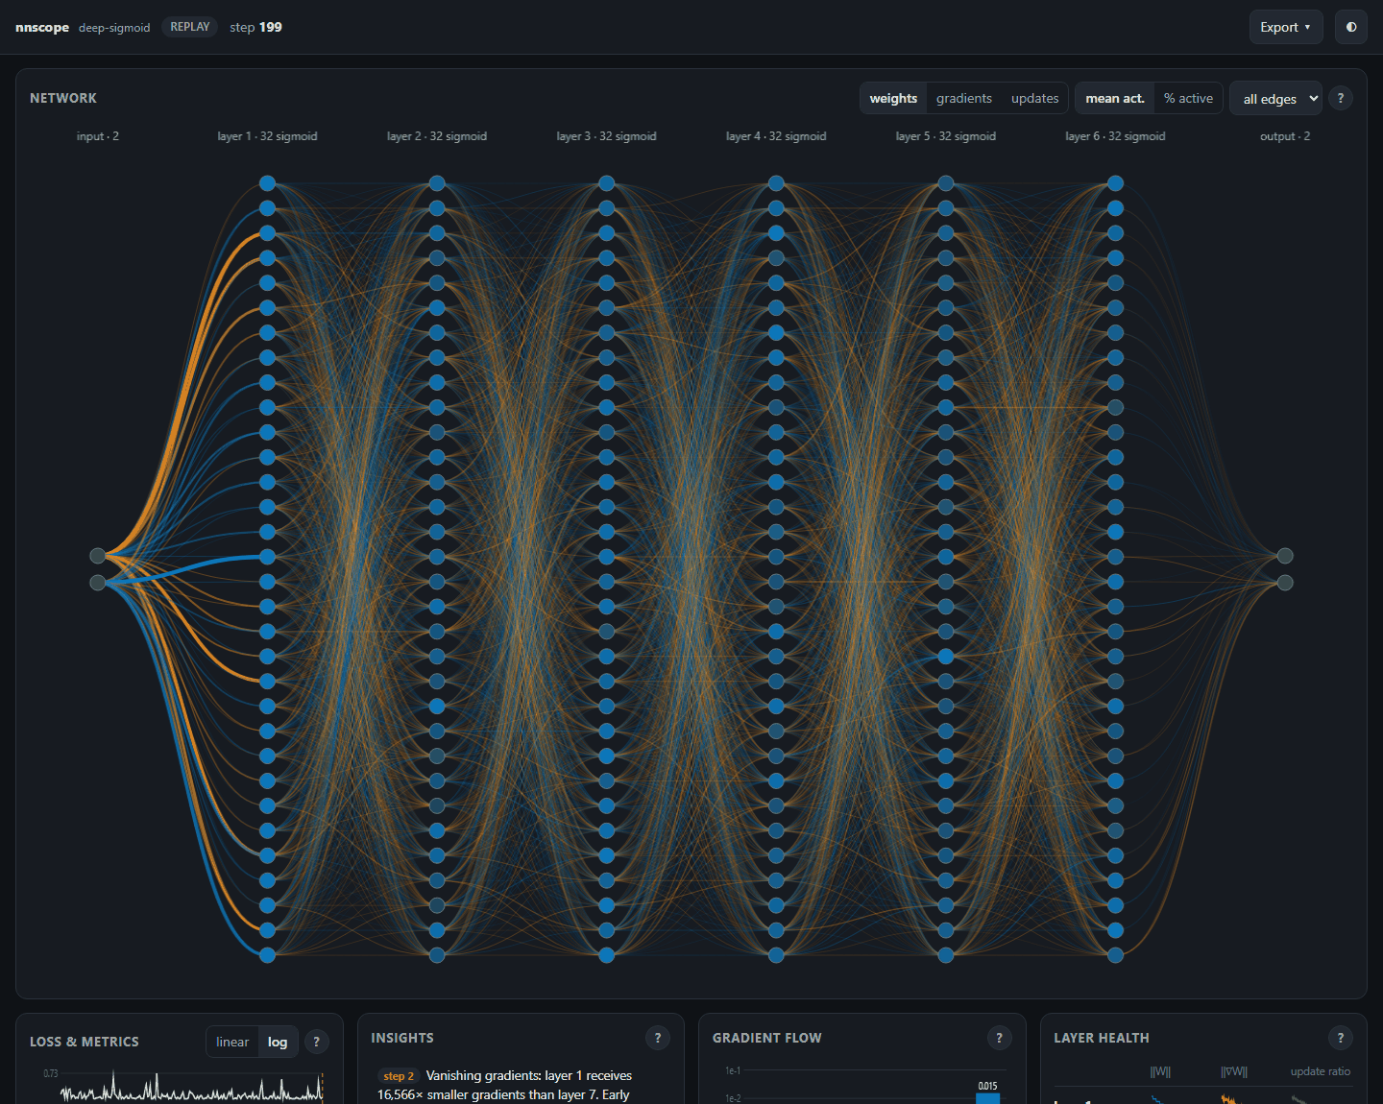Image resolution: width=1383 pixels, height=1104 pixels.
Task: Switch edge view to gradients
Action: point(964,98)
